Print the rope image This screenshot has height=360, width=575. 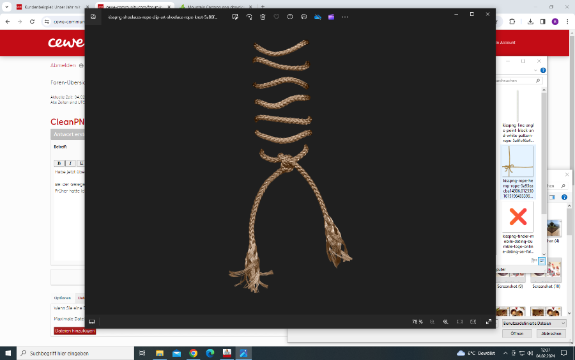click(x=303, y=17)
